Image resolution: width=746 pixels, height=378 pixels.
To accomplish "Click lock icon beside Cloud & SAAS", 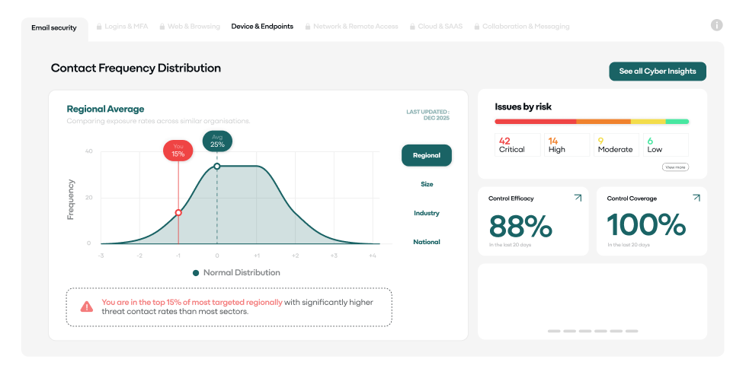I will tap(412, 27).
